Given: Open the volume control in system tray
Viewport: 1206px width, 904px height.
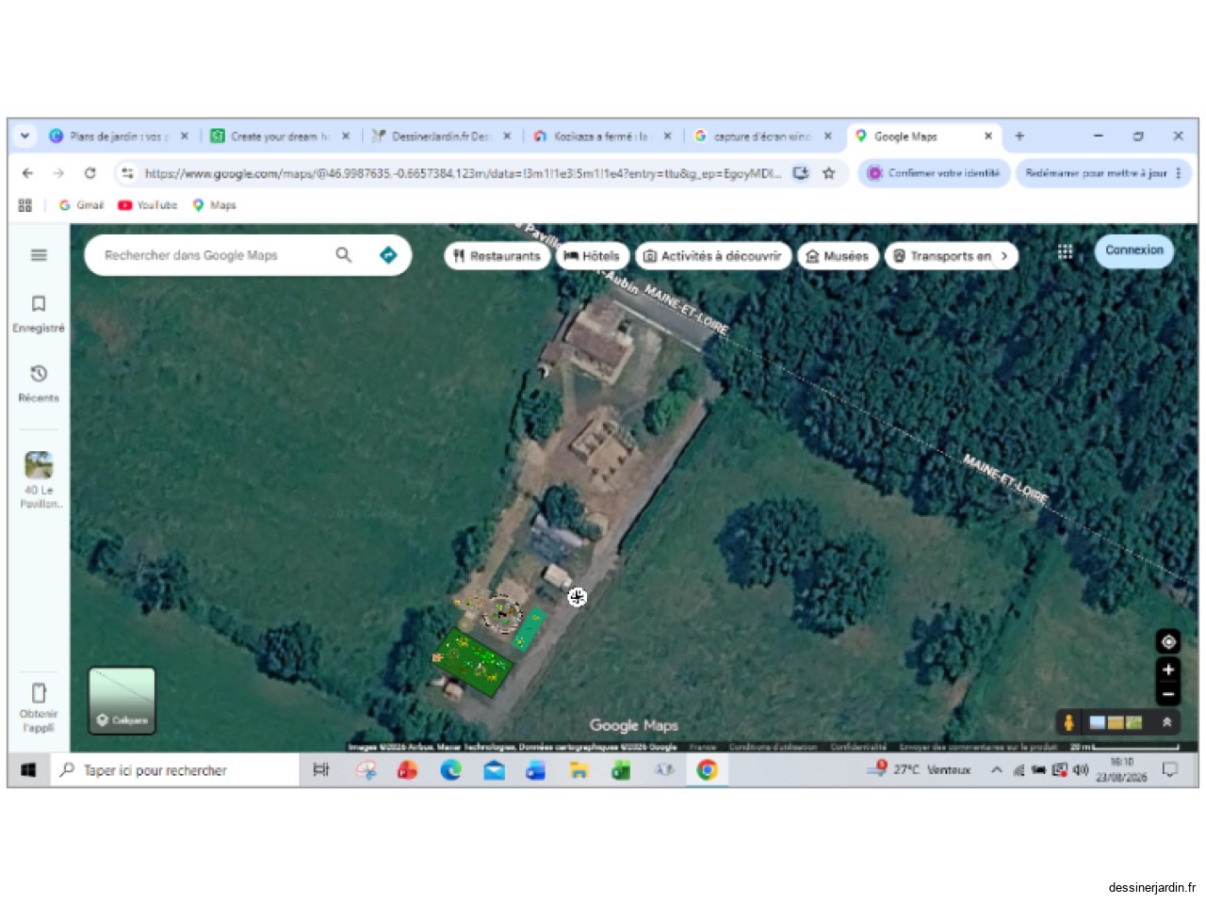Looking at the screenshot, I should [1081, 770].
